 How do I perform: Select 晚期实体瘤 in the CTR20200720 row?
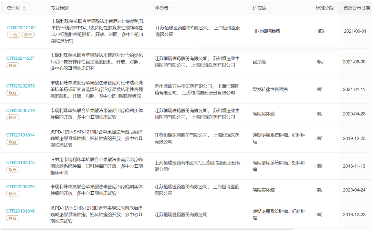point(263,190)
